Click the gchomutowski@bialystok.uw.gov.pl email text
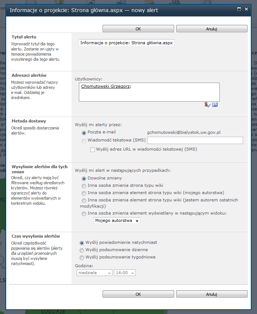The image size is (257, 314). click(x=184, y=132)
